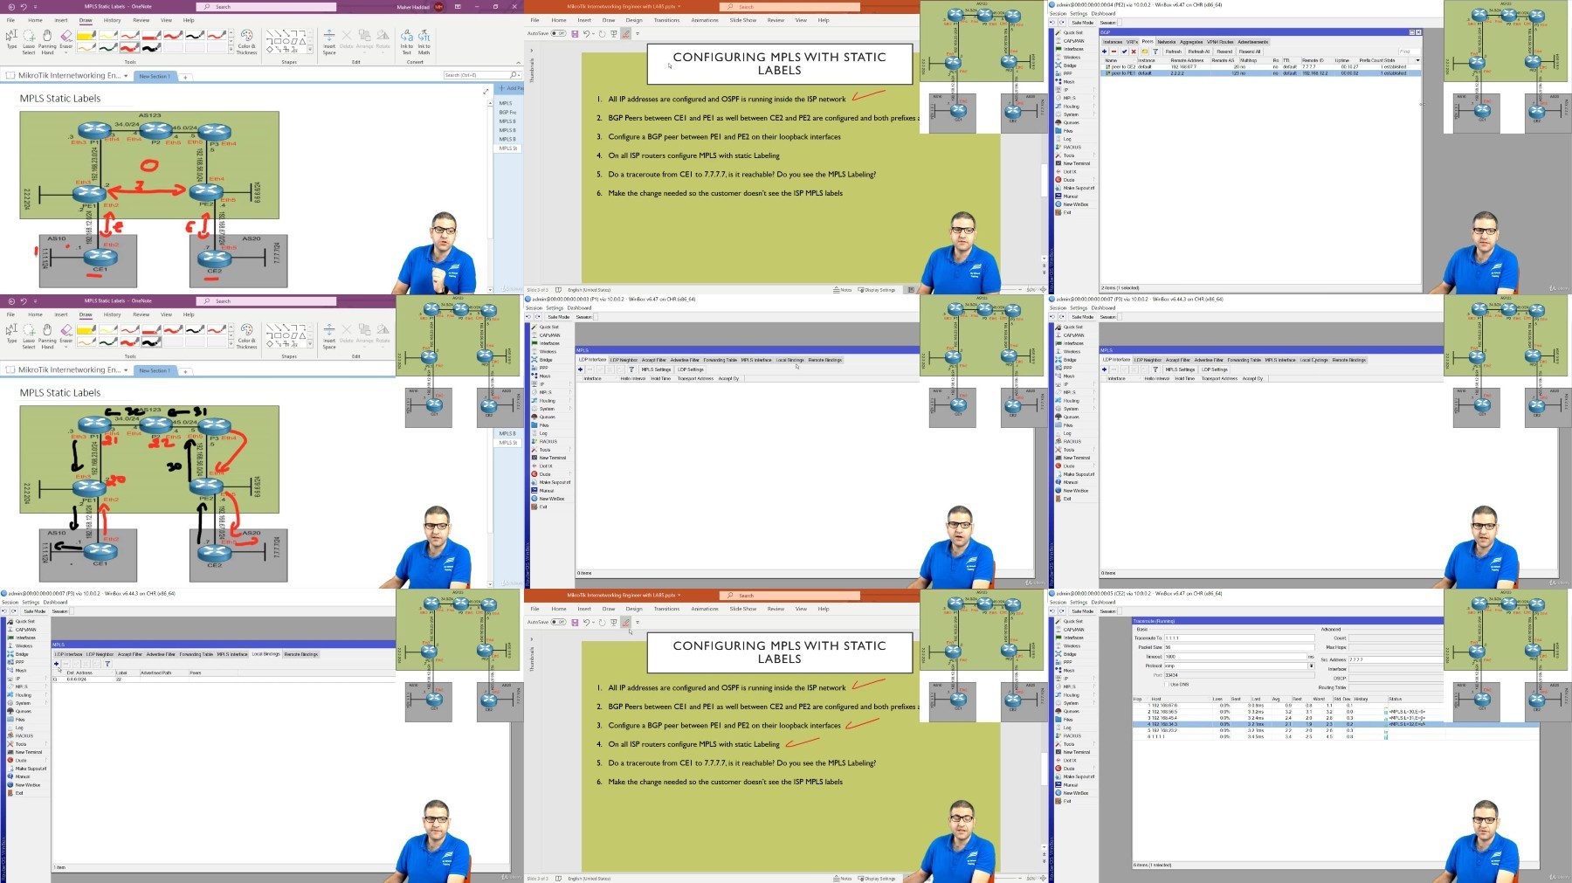1572x883 pixels.
Task: Click the Undo arrow in the PE2 WinBox toolbar
Action: coord(1053,23)
